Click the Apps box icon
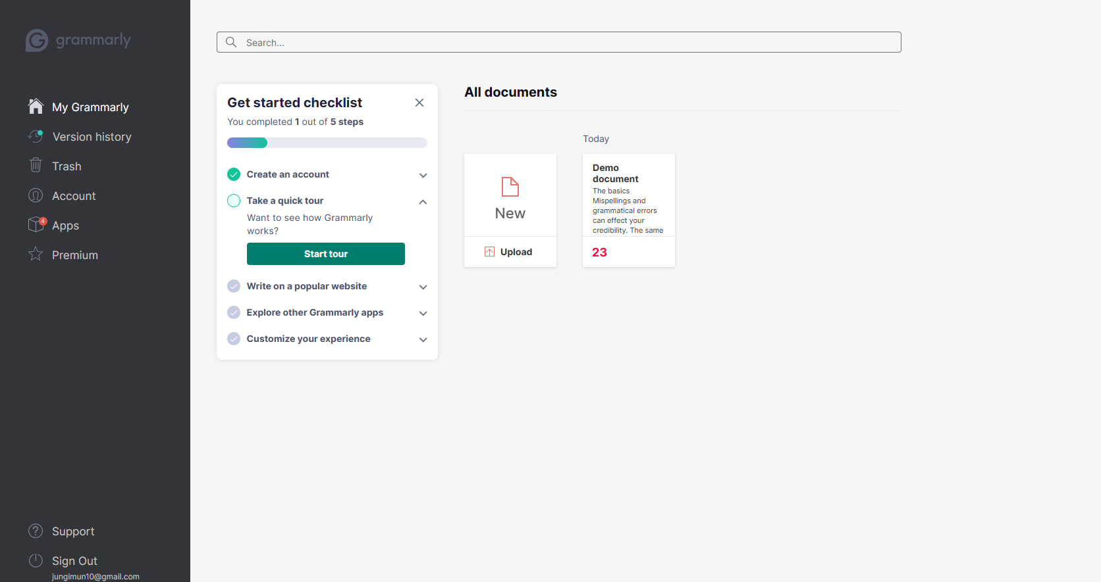 point(37,224)
